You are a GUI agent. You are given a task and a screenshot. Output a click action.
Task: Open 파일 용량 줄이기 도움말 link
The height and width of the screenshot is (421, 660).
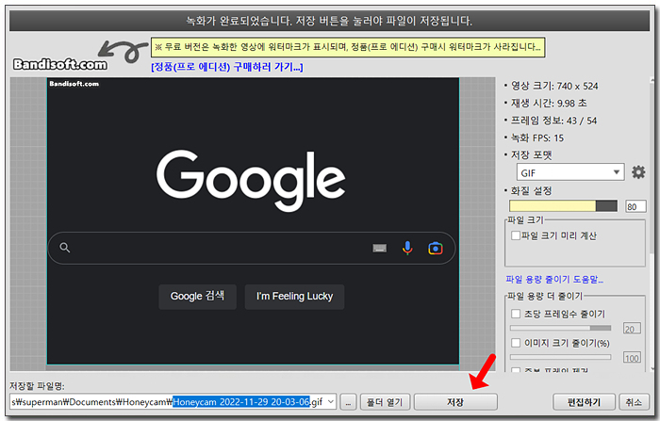point(554,280)
